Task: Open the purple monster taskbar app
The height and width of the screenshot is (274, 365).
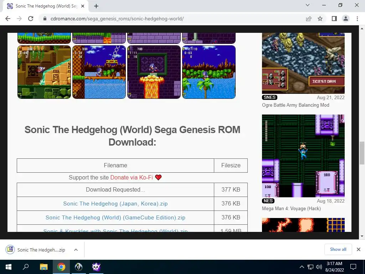Action: pyautogui.click(x=96, y=267)
